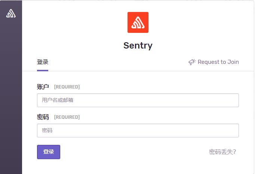Image resolution: width=255 pixels, height=174 pixels.
Task: Focus the 用户名或邮箱 account input field
Action: pyautogui.click(x=138, y=100)
